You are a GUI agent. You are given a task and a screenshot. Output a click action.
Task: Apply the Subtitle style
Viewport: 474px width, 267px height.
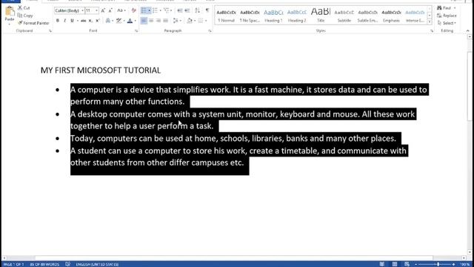(x=344, y=16)
